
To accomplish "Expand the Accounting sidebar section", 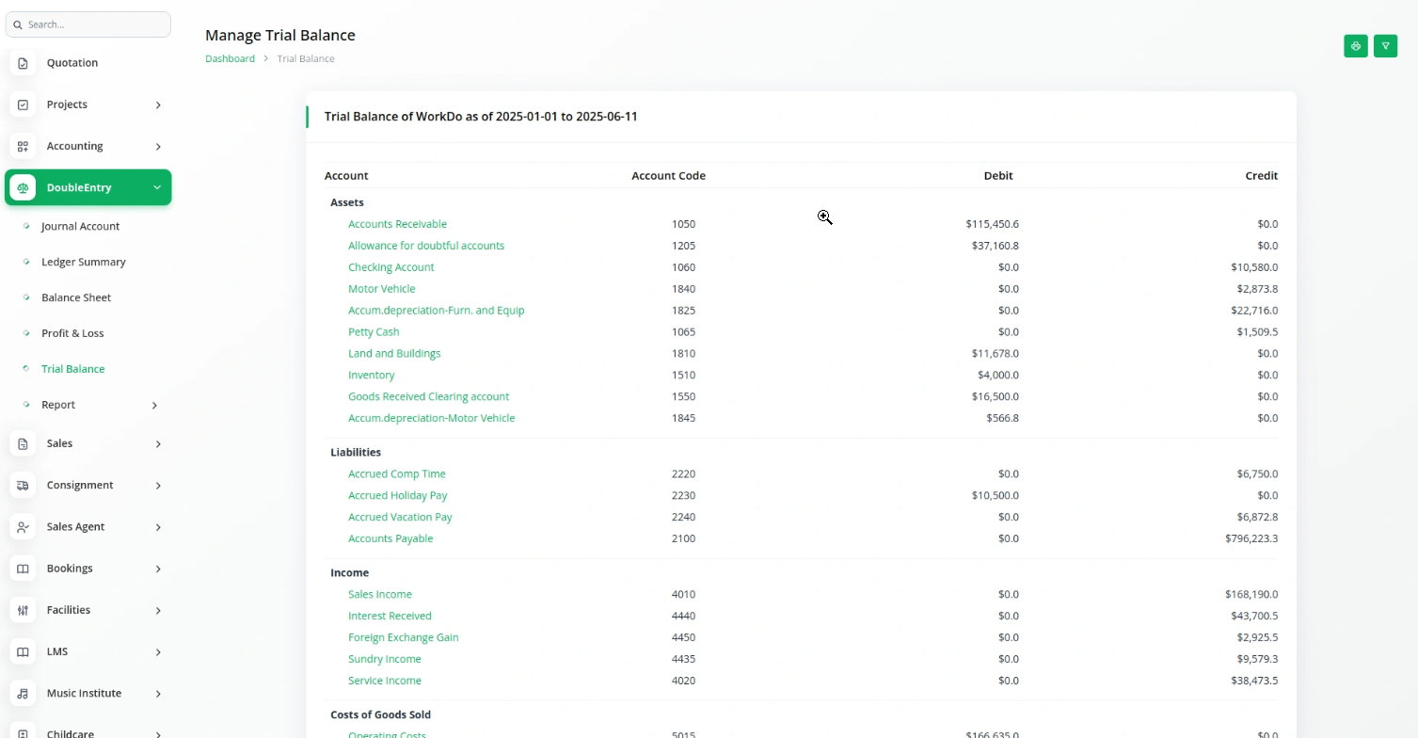I will click(157, 146).
